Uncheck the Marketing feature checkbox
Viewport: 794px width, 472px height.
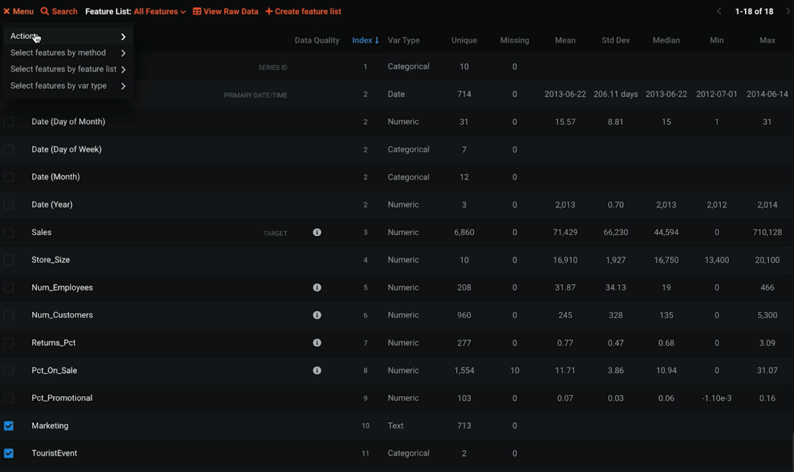[9, 426]
